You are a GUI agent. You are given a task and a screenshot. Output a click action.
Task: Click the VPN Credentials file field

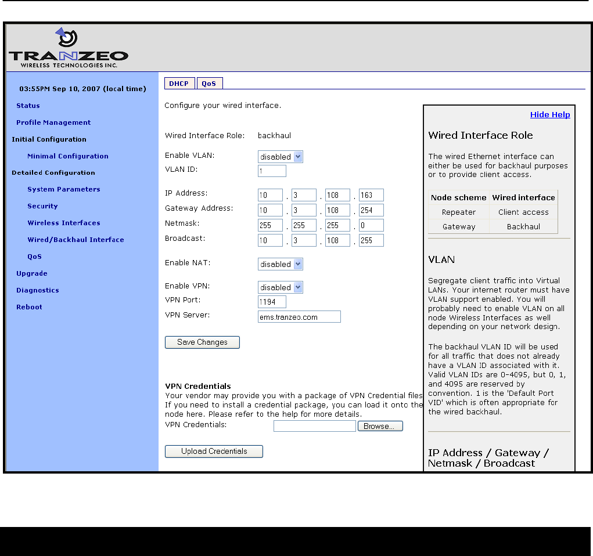(315, 426)
